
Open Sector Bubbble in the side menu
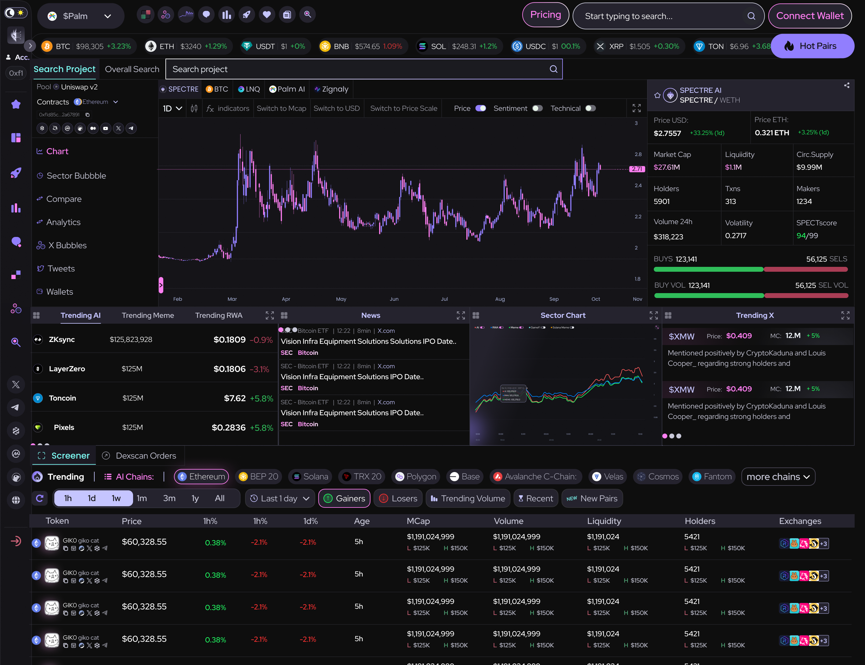click(x=72, y=176)
